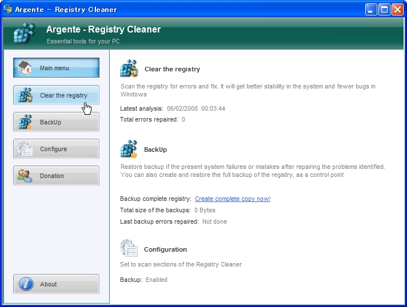Click the large Clear the registry icon in content

click(x=129, y=68)
